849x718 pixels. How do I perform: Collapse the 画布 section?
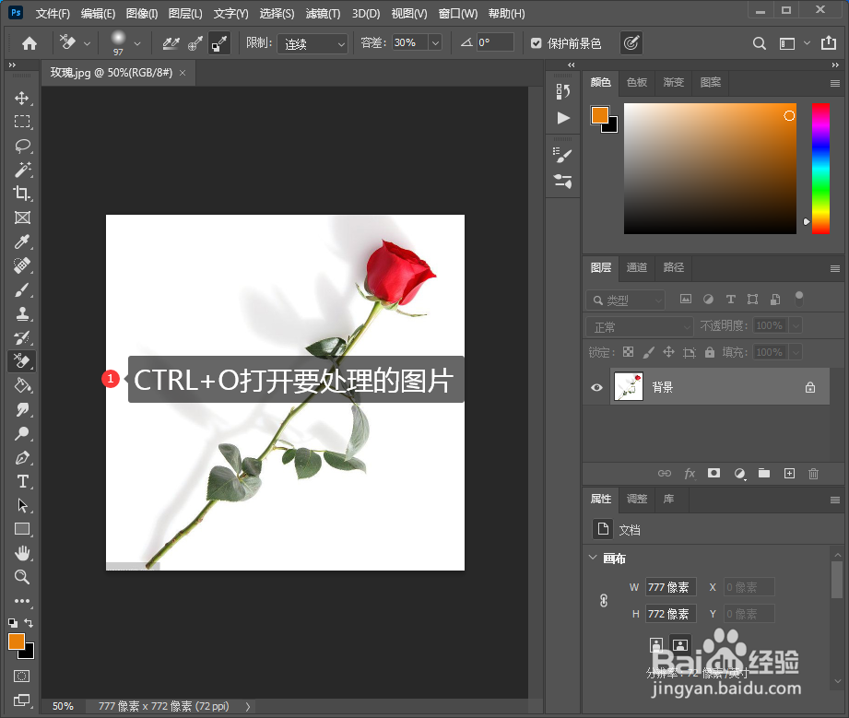pos(593,558)
